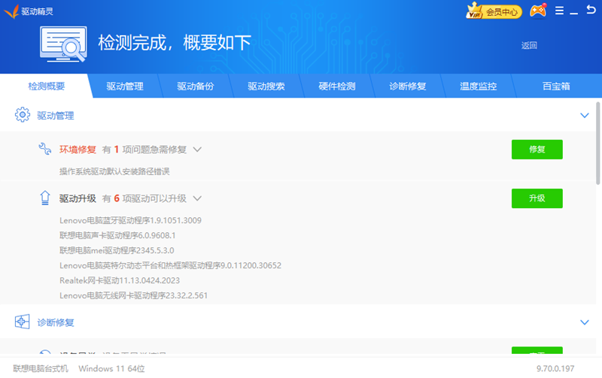Click the 返回 link
The height and width of the screenshot is (378, 602).
[x=529, y=45]
